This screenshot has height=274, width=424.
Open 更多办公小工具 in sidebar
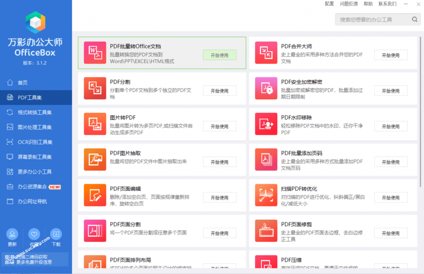[36, 172]
